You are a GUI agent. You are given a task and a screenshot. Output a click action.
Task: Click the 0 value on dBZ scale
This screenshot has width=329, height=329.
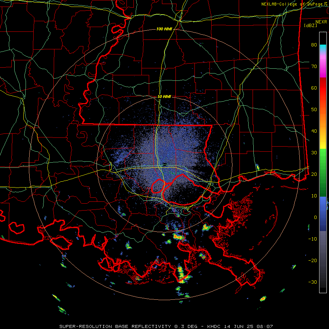315,218
